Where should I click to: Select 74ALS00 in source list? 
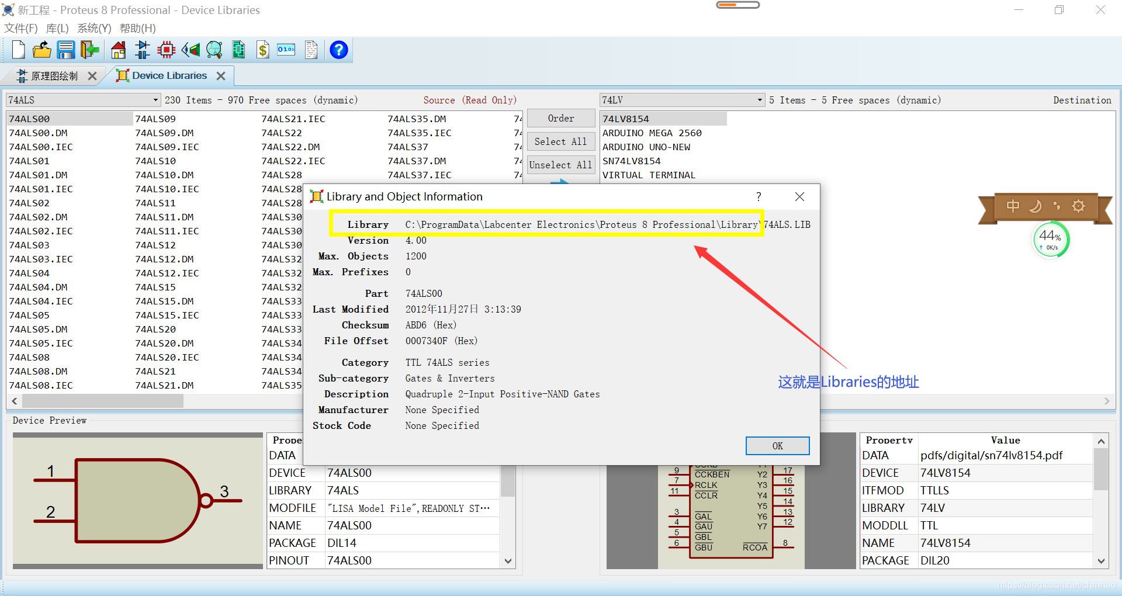[29, 119]
